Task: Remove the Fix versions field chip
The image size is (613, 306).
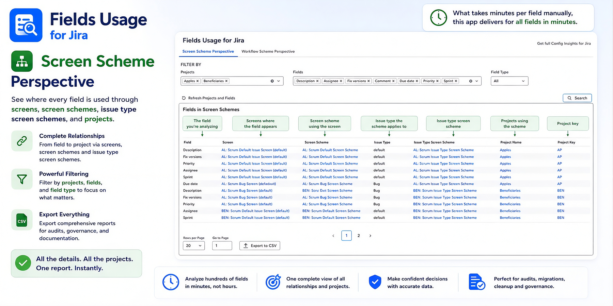Action: click(368, 81)
